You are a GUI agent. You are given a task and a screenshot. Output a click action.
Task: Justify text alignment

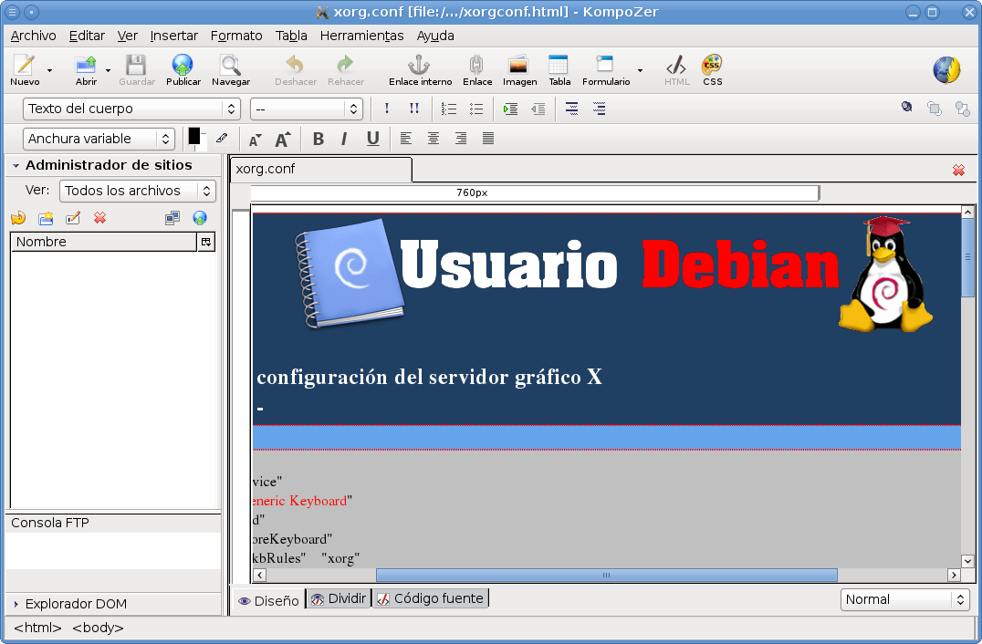[488, 139]
